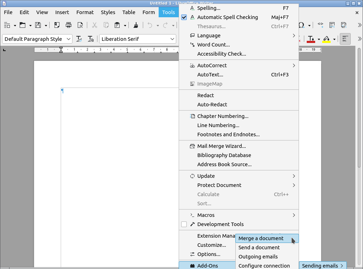Open the Protect Document submenu
Screen dimensions: 363x269
239,185
